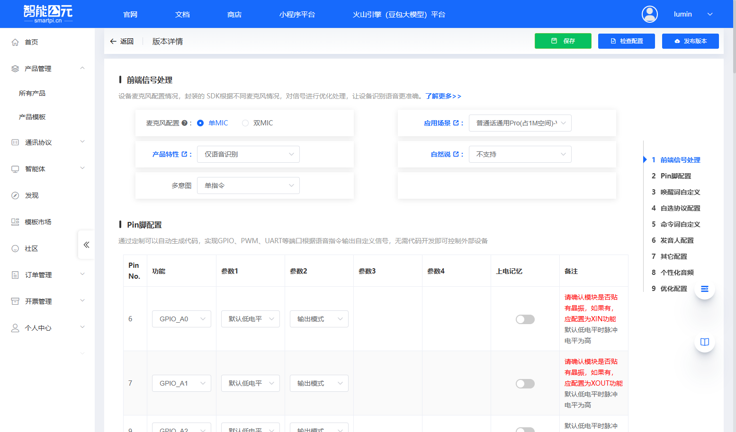This screenshot has height=432, width=736.
Task: Enable 上电记忆 switch for Pin 7
Action: click(x=525, y=384)
